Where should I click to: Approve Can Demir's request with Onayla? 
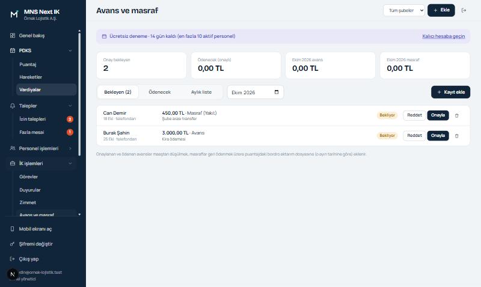pos(438,115)
